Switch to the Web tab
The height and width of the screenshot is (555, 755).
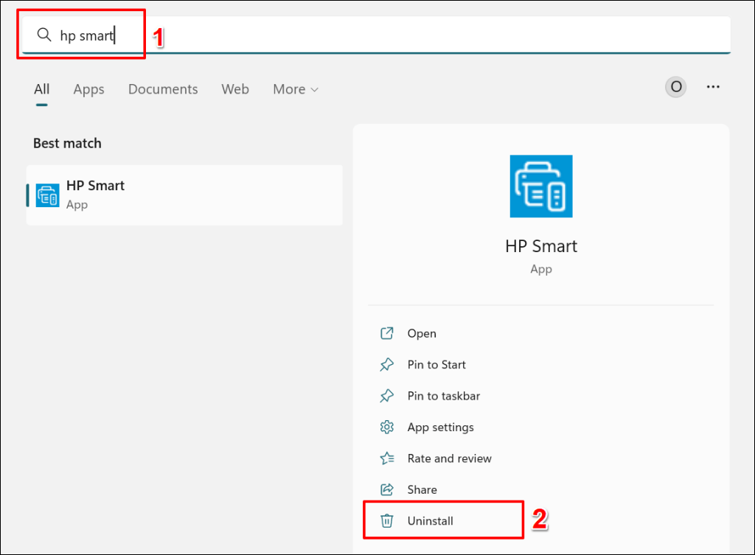click(235, 89)
